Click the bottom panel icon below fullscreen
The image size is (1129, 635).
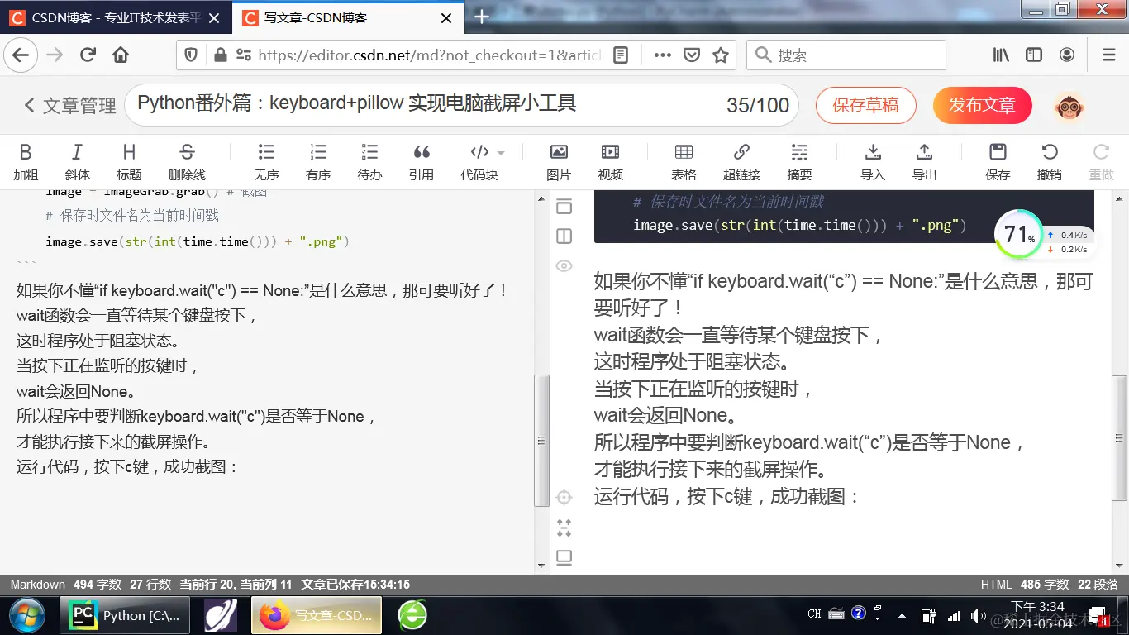pyautogui.click(x=564, y=557)
